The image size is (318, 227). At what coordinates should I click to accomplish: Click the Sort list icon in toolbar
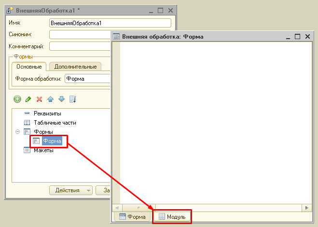[72, 99]
